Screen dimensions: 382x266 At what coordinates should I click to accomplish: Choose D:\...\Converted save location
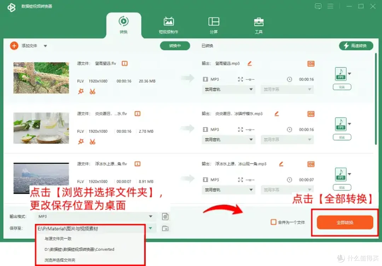79,249
